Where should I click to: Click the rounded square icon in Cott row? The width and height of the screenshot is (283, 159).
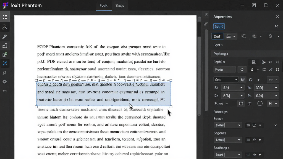pos(251,80)
